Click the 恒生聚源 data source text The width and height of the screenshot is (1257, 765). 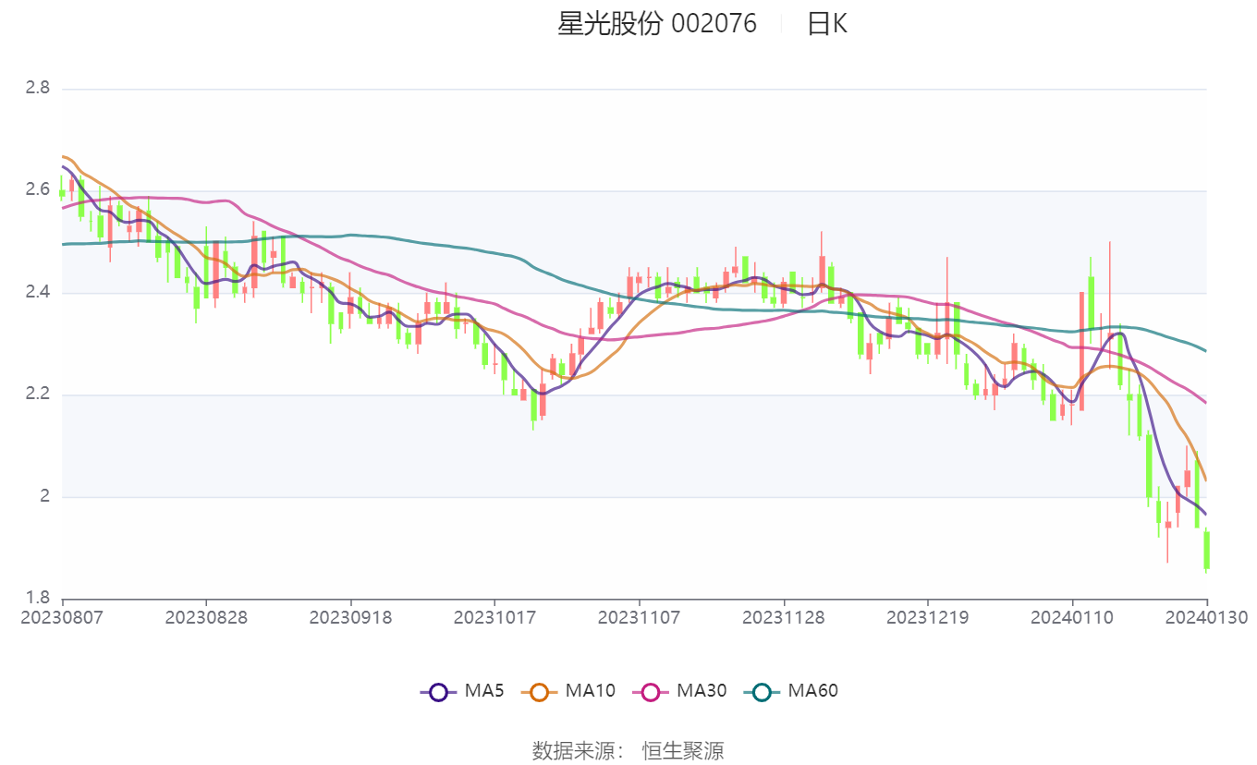tap(683, 750)
